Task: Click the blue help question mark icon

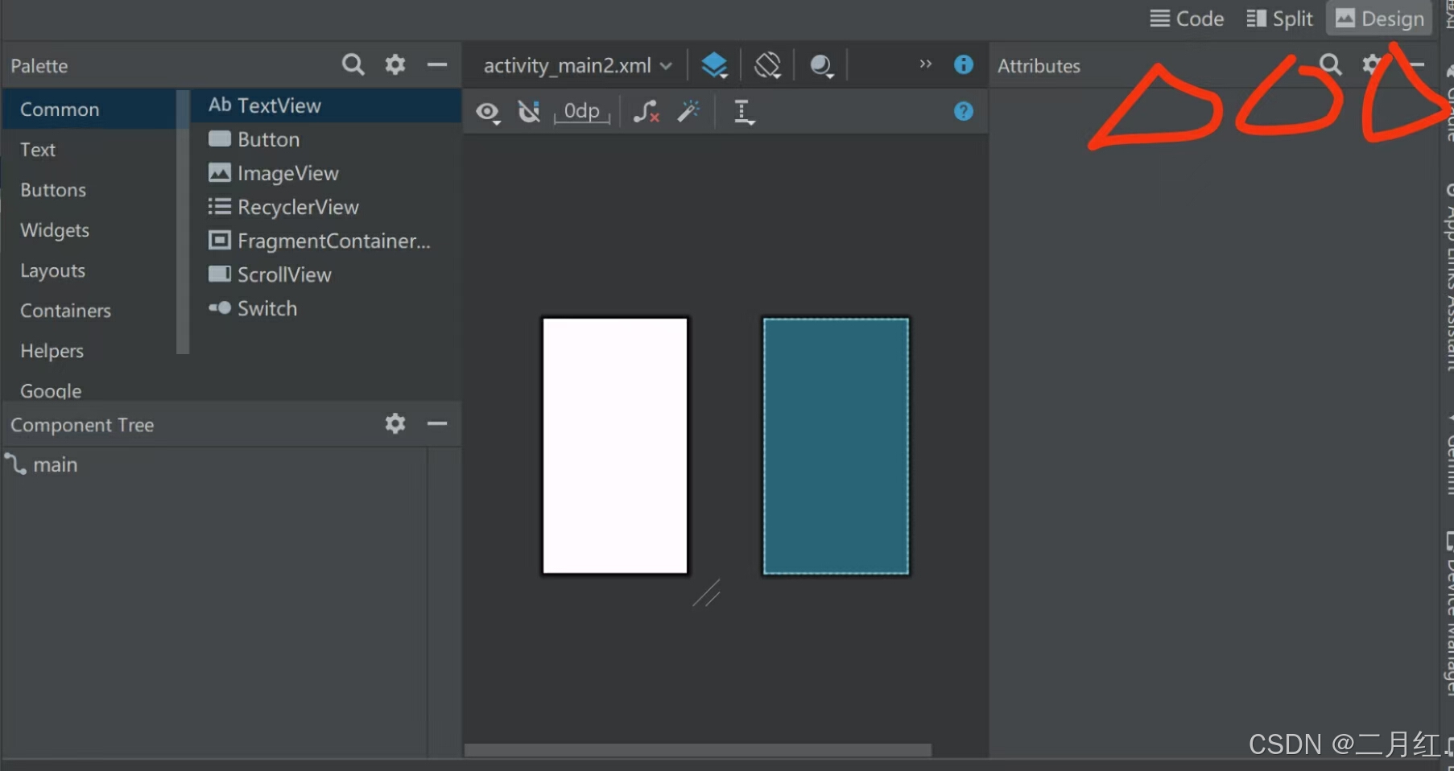Action: tap(963, 112)
